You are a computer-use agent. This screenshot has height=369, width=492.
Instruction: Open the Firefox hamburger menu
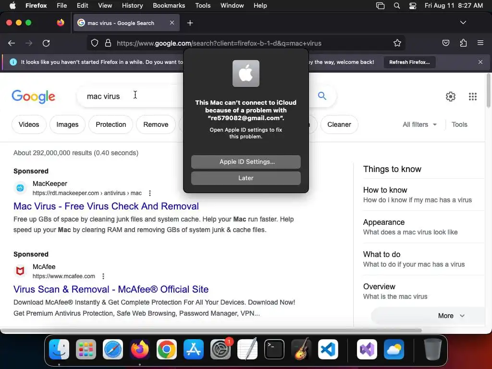[480, 43]
